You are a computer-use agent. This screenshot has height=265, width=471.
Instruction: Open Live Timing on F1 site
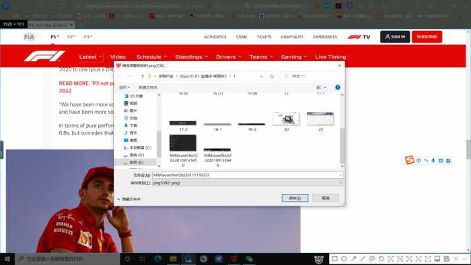(330, 56)
